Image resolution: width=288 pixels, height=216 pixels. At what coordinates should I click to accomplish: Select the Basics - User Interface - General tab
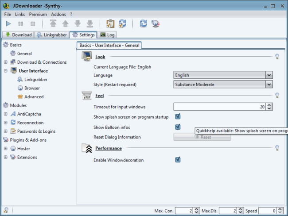[x=109, y=45]
